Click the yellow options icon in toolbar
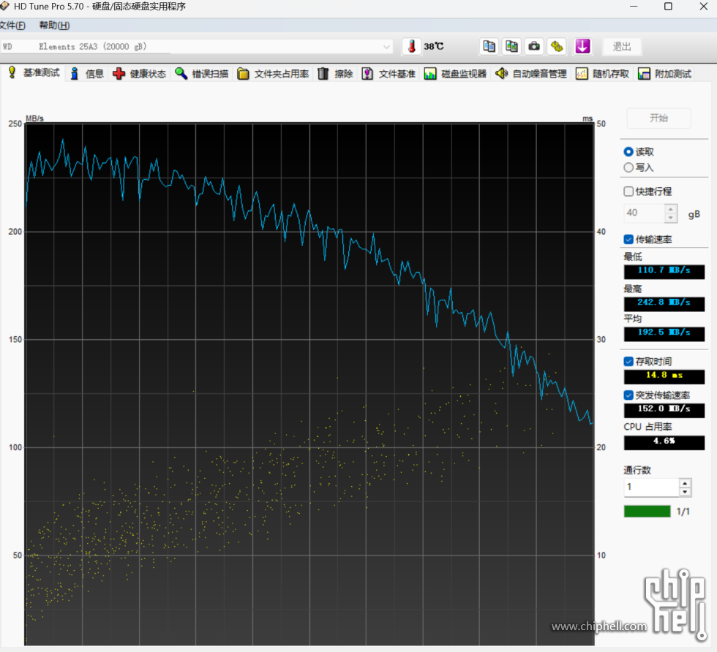 point(558,46)
